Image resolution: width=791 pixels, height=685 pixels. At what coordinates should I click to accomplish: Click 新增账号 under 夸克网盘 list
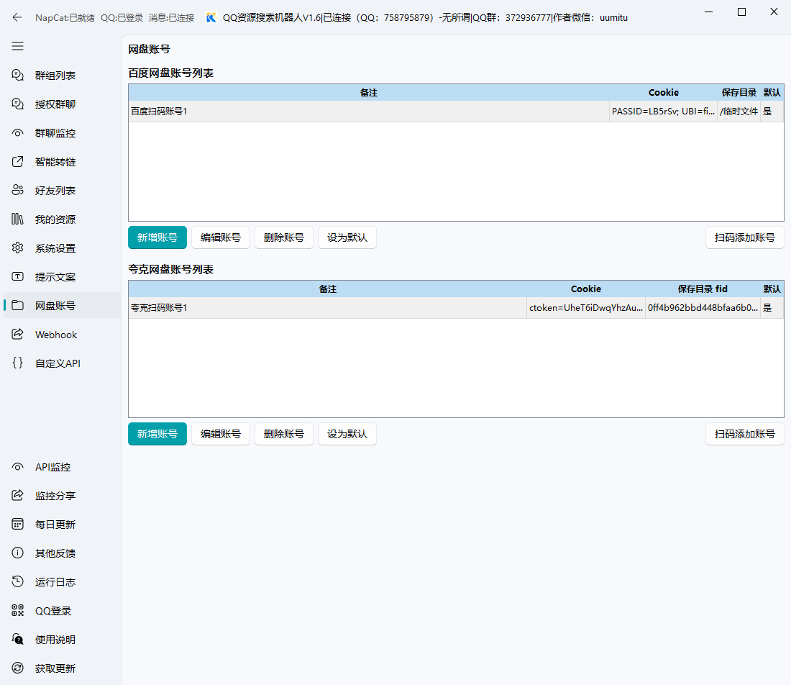[x=157, y=434]
